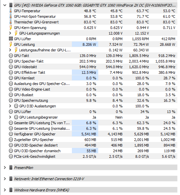
Task: Click gauge icon beside GPU Leistungsbegrenzer
Action: coord(16,117)
